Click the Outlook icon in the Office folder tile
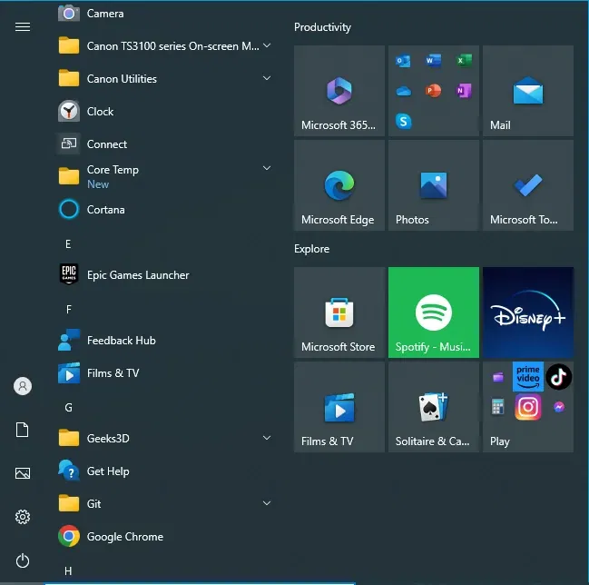Viewport: 589px width, 585px height. [x=403, y=61]
